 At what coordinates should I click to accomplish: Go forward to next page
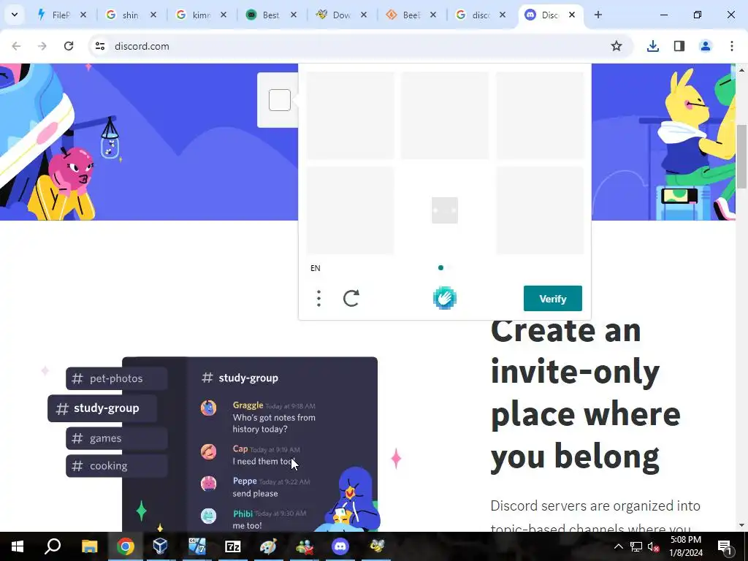[42, 46]
